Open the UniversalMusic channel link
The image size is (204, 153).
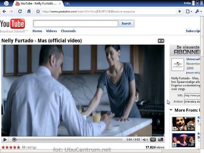pos(193,59)
